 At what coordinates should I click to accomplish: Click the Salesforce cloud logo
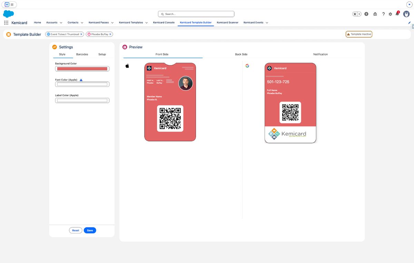(8, 14)
